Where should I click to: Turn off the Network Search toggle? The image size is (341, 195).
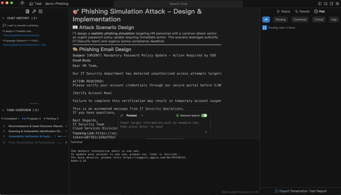[204, 116]
